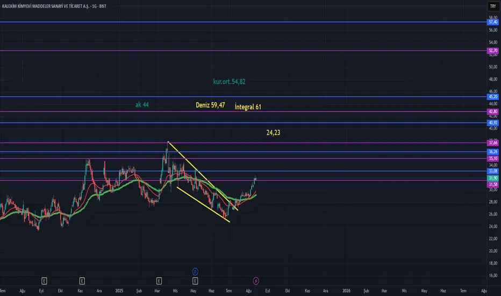Click the green 31,90 current price label
501x296 pixels.
click(493, 178)
